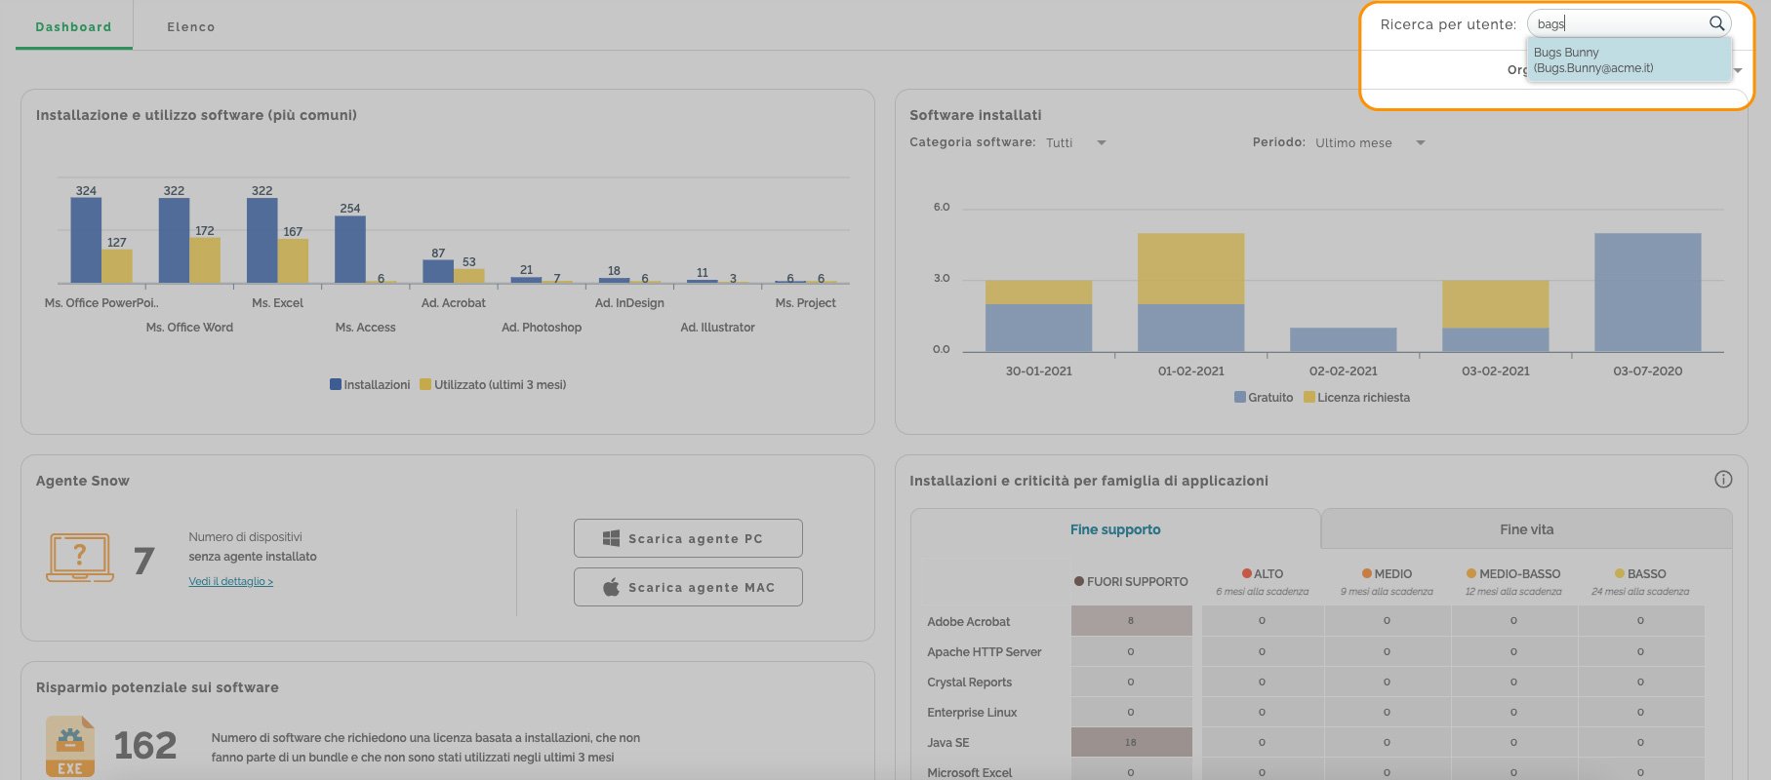Click the 01-02-2021 stacked bar
The height and width of the screenshot is (780, 1771).
tap(1190, 292)
